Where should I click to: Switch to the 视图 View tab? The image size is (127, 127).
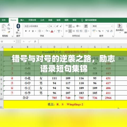pos(66,20)
